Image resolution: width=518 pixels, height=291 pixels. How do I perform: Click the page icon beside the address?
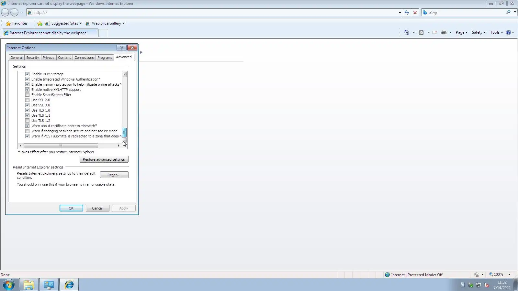point(30,13)
